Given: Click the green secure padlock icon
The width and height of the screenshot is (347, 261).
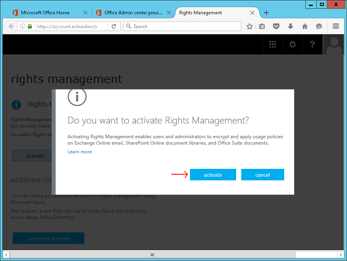Looking at the screenshot, I should point(30,26).
